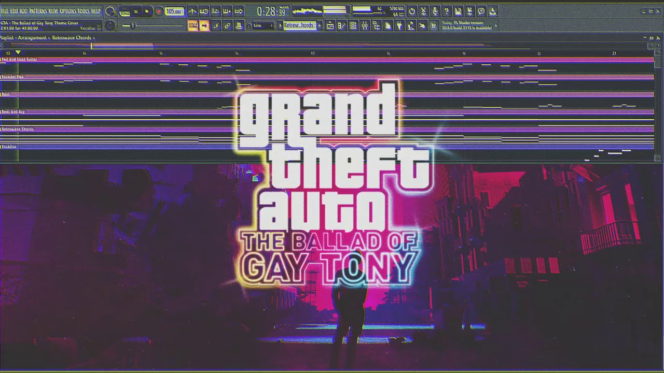
Task: Open the tempo tapper icon
Action: pos(411,25)
